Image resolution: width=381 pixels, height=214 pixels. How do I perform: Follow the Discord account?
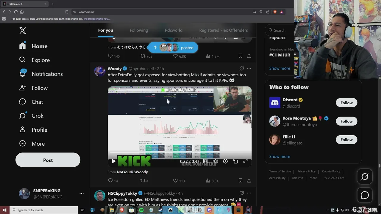pos(346,103)
